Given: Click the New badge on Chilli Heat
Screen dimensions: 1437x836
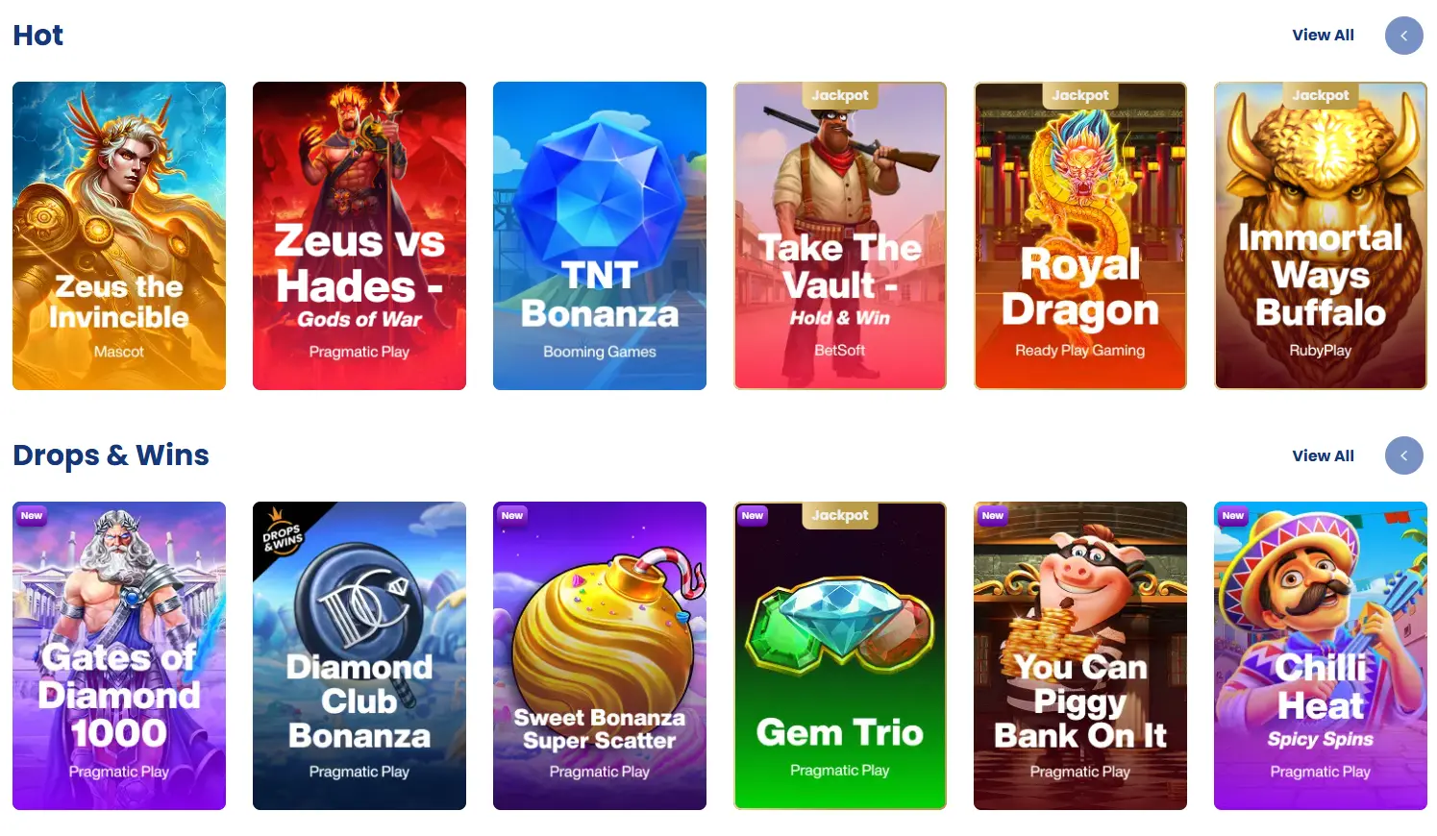Looking at the screenshot, I should point(1233,516).
